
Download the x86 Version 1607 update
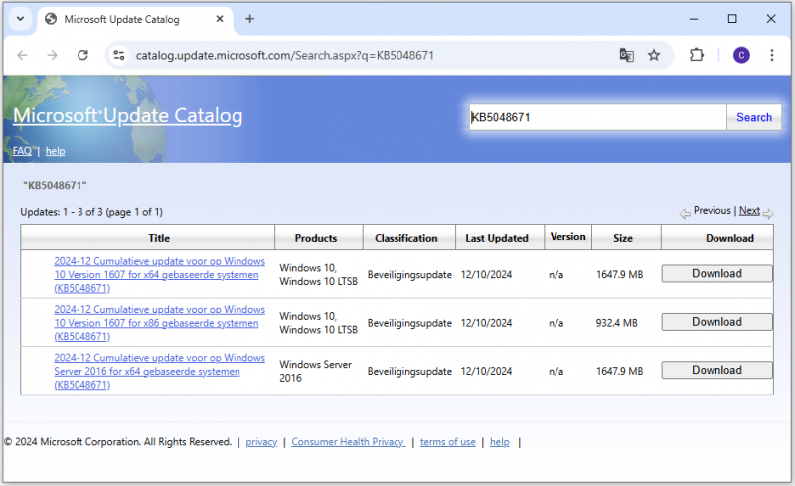[716, 322]
